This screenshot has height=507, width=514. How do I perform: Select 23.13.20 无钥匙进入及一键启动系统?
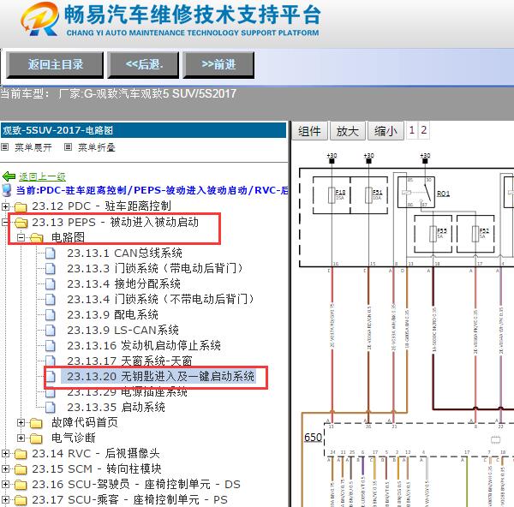coord(158,376)
